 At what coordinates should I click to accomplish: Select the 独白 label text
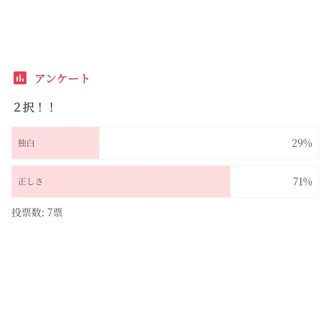click(x=26, y=143)
